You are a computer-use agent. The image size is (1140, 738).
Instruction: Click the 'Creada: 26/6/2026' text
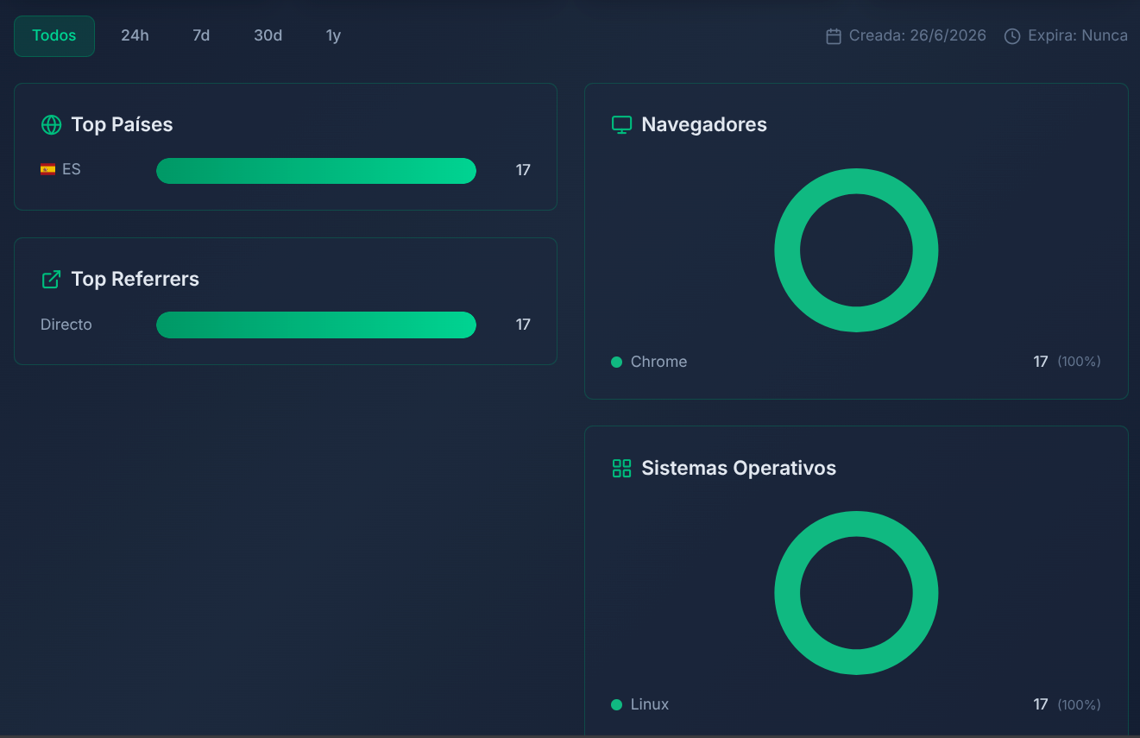click(917, 36)
